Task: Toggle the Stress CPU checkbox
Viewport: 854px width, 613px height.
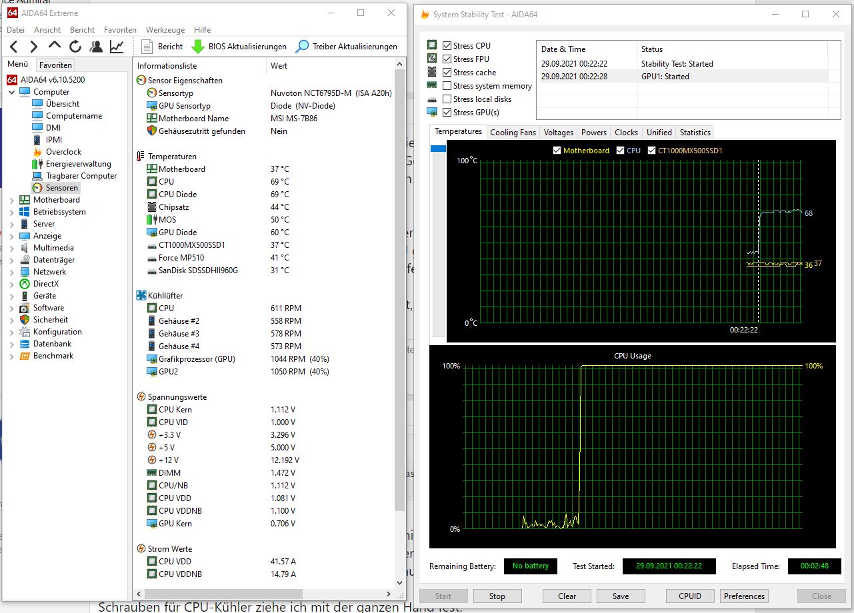Action: coord(447,46)
